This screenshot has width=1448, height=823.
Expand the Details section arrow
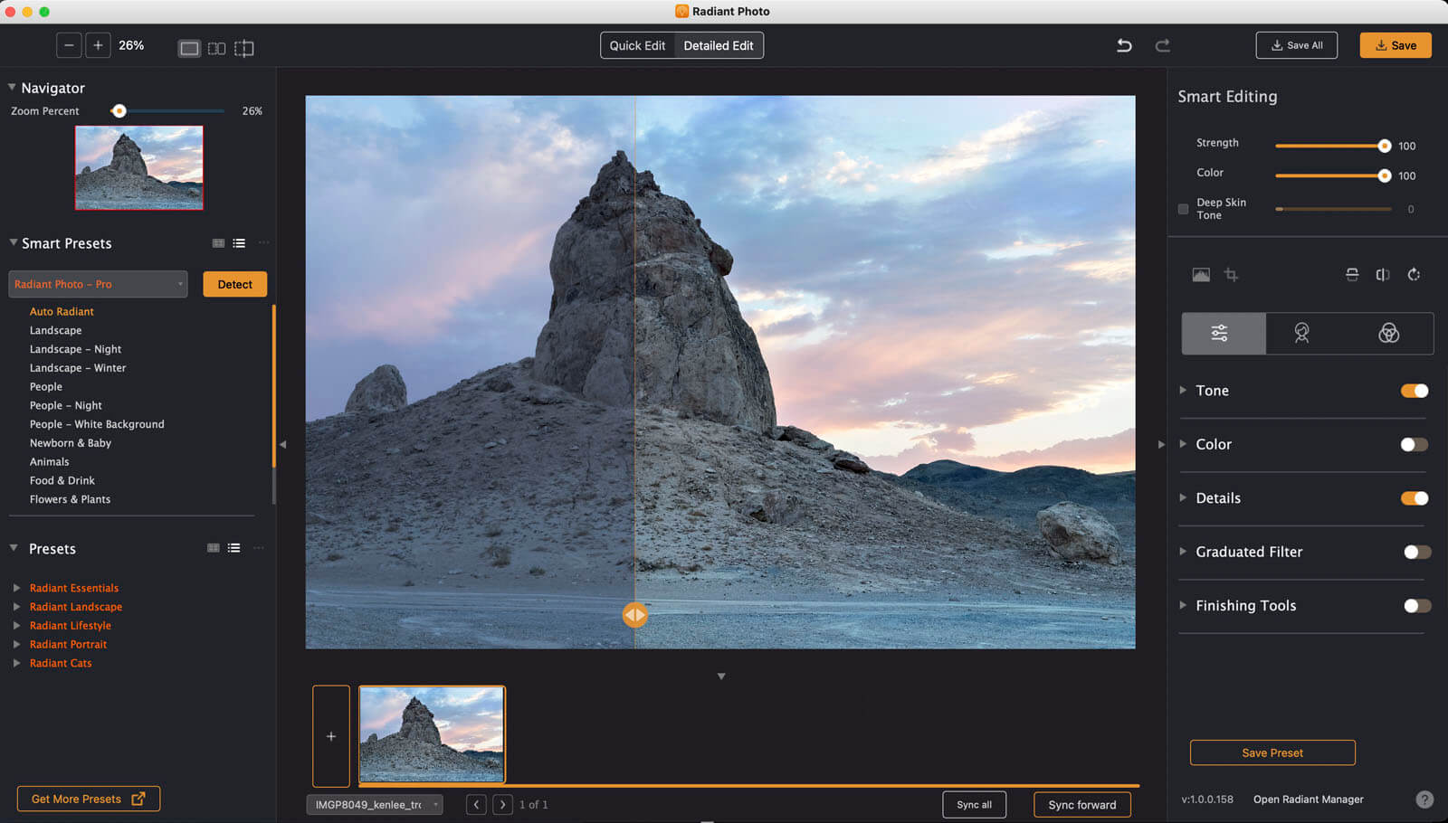pos(1183,497)
